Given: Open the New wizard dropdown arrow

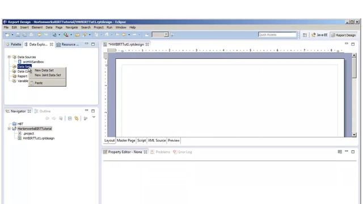Looking at the screenshot, I should click(x=12, y=35).
